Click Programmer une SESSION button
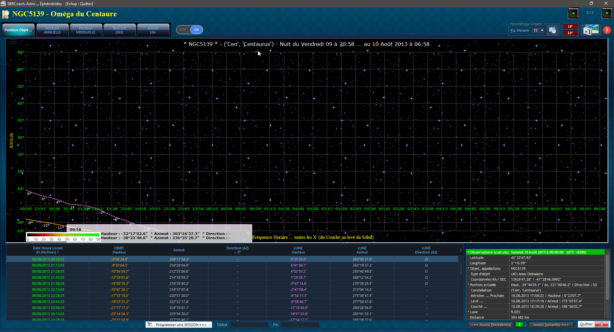Image resolution: width=614 pixels, height=332 pixels. pos(179,325)
